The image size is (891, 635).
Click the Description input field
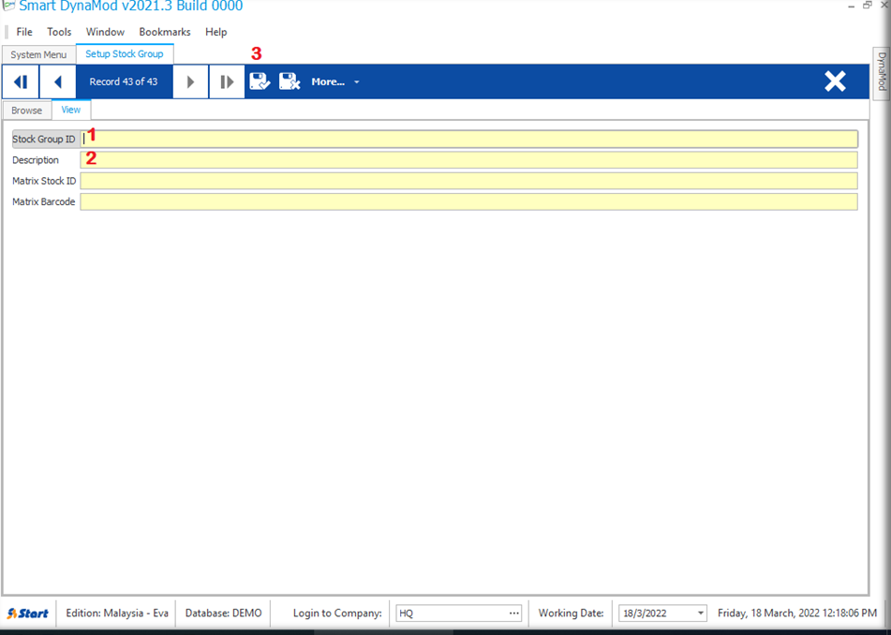(x=468, y=160)
